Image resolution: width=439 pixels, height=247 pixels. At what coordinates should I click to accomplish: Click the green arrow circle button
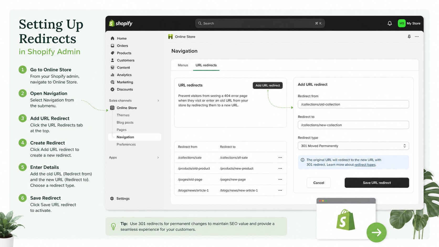tap(377, 232)
